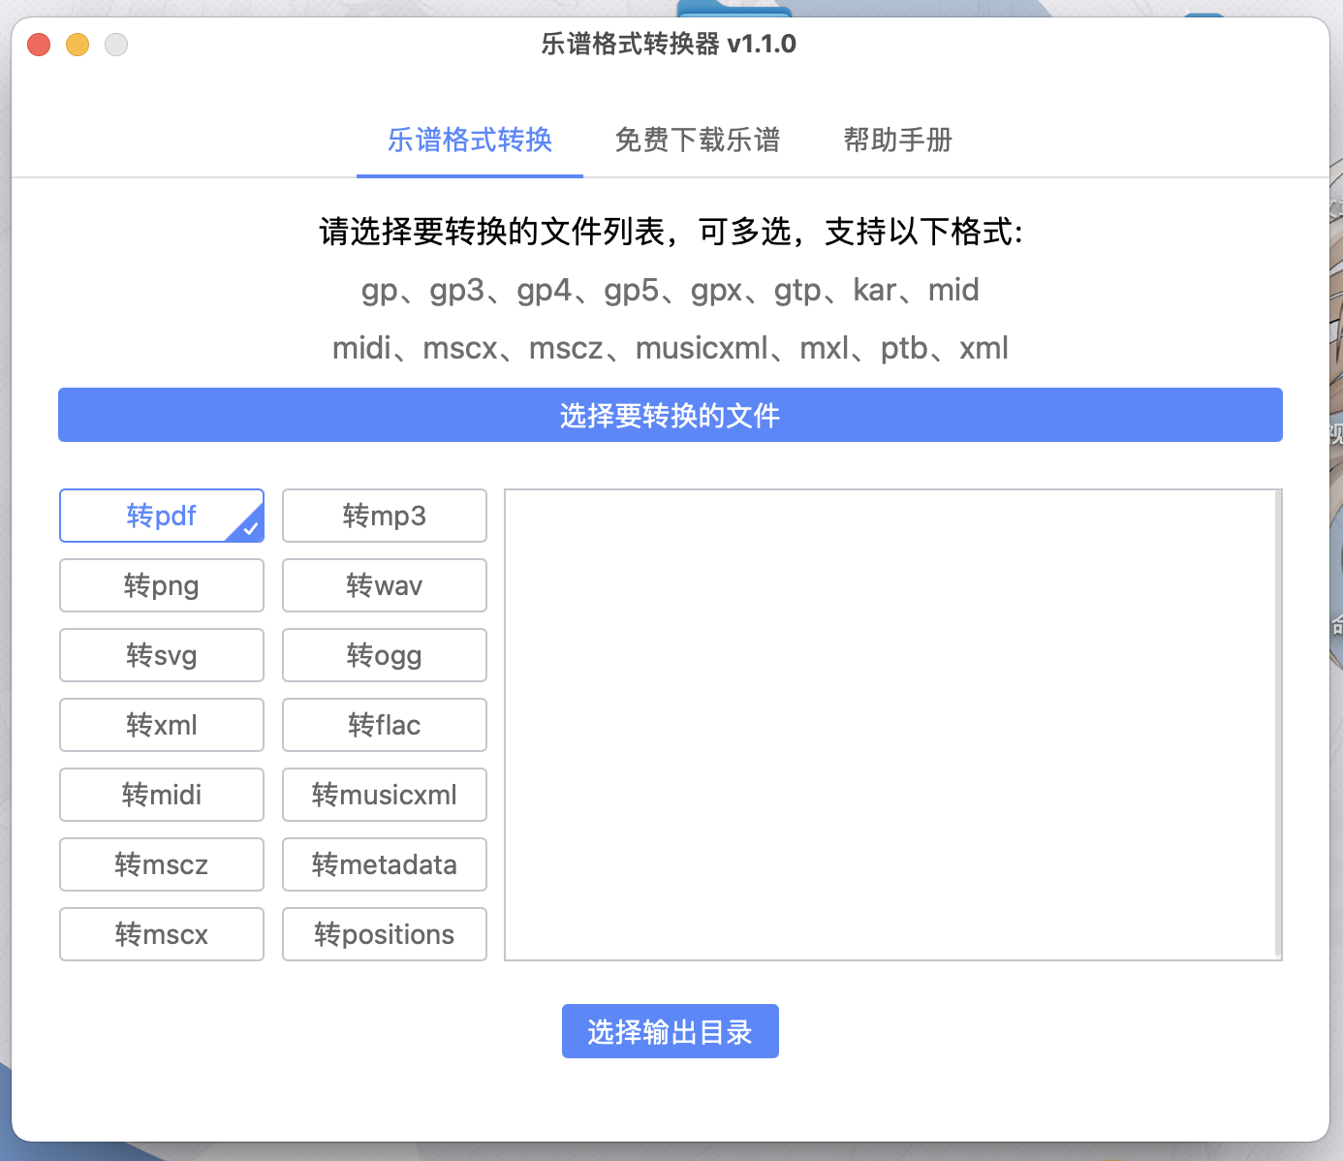The width and height of the screenshot is (1343, 1161).
Task: Select the 转xml format option
Action: [x=161, y=725]
